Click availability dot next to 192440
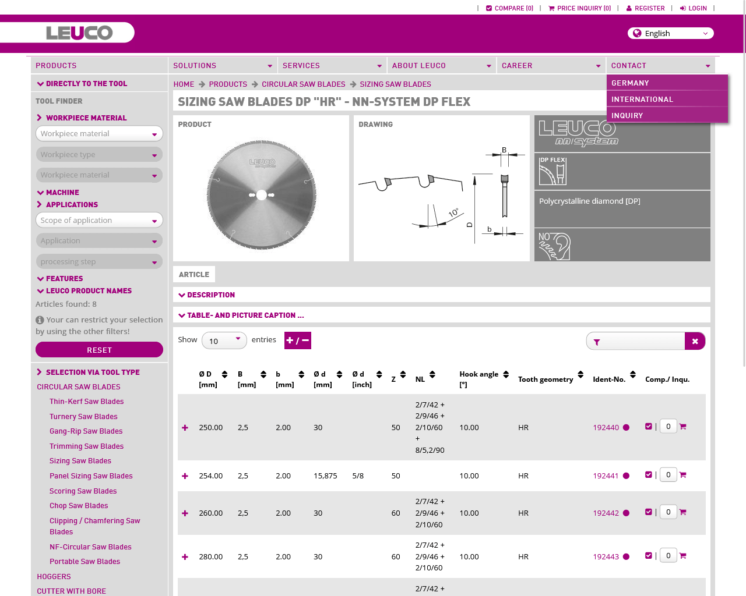The height and width of the screenshot is (596, 746). (x=626, y=428)
